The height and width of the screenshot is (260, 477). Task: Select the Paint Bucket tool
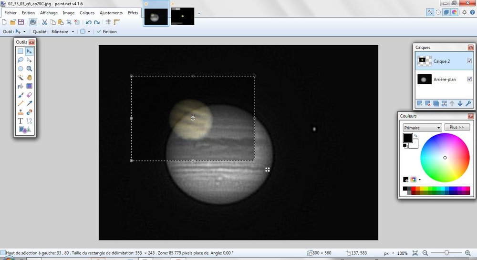coord(21,86)
